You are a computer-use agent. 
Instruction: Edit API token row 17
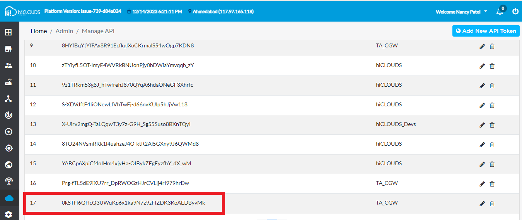(x=482, y=203)
